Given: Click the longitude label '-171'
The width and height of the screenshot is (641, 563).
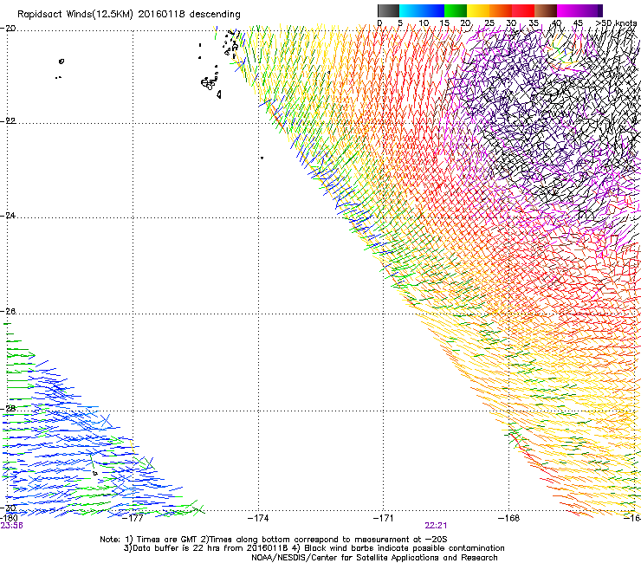Looking at the screenshot, I should click(384, 518).
